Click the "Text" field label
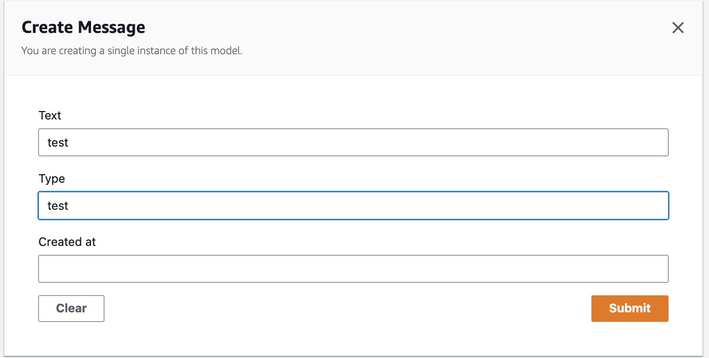Screen dimensions: 709x358 point(50,116)
